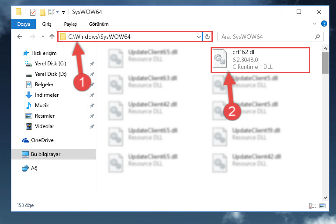This screenshot has height=224, width=336.
Task: Switch to large thumbnails view icon
Action: pyautogui.click(x=322, y=206)
